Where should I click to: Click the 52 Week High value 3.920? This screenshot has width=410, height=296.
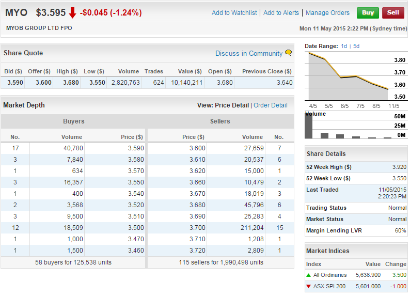click(x=399, y=167)
